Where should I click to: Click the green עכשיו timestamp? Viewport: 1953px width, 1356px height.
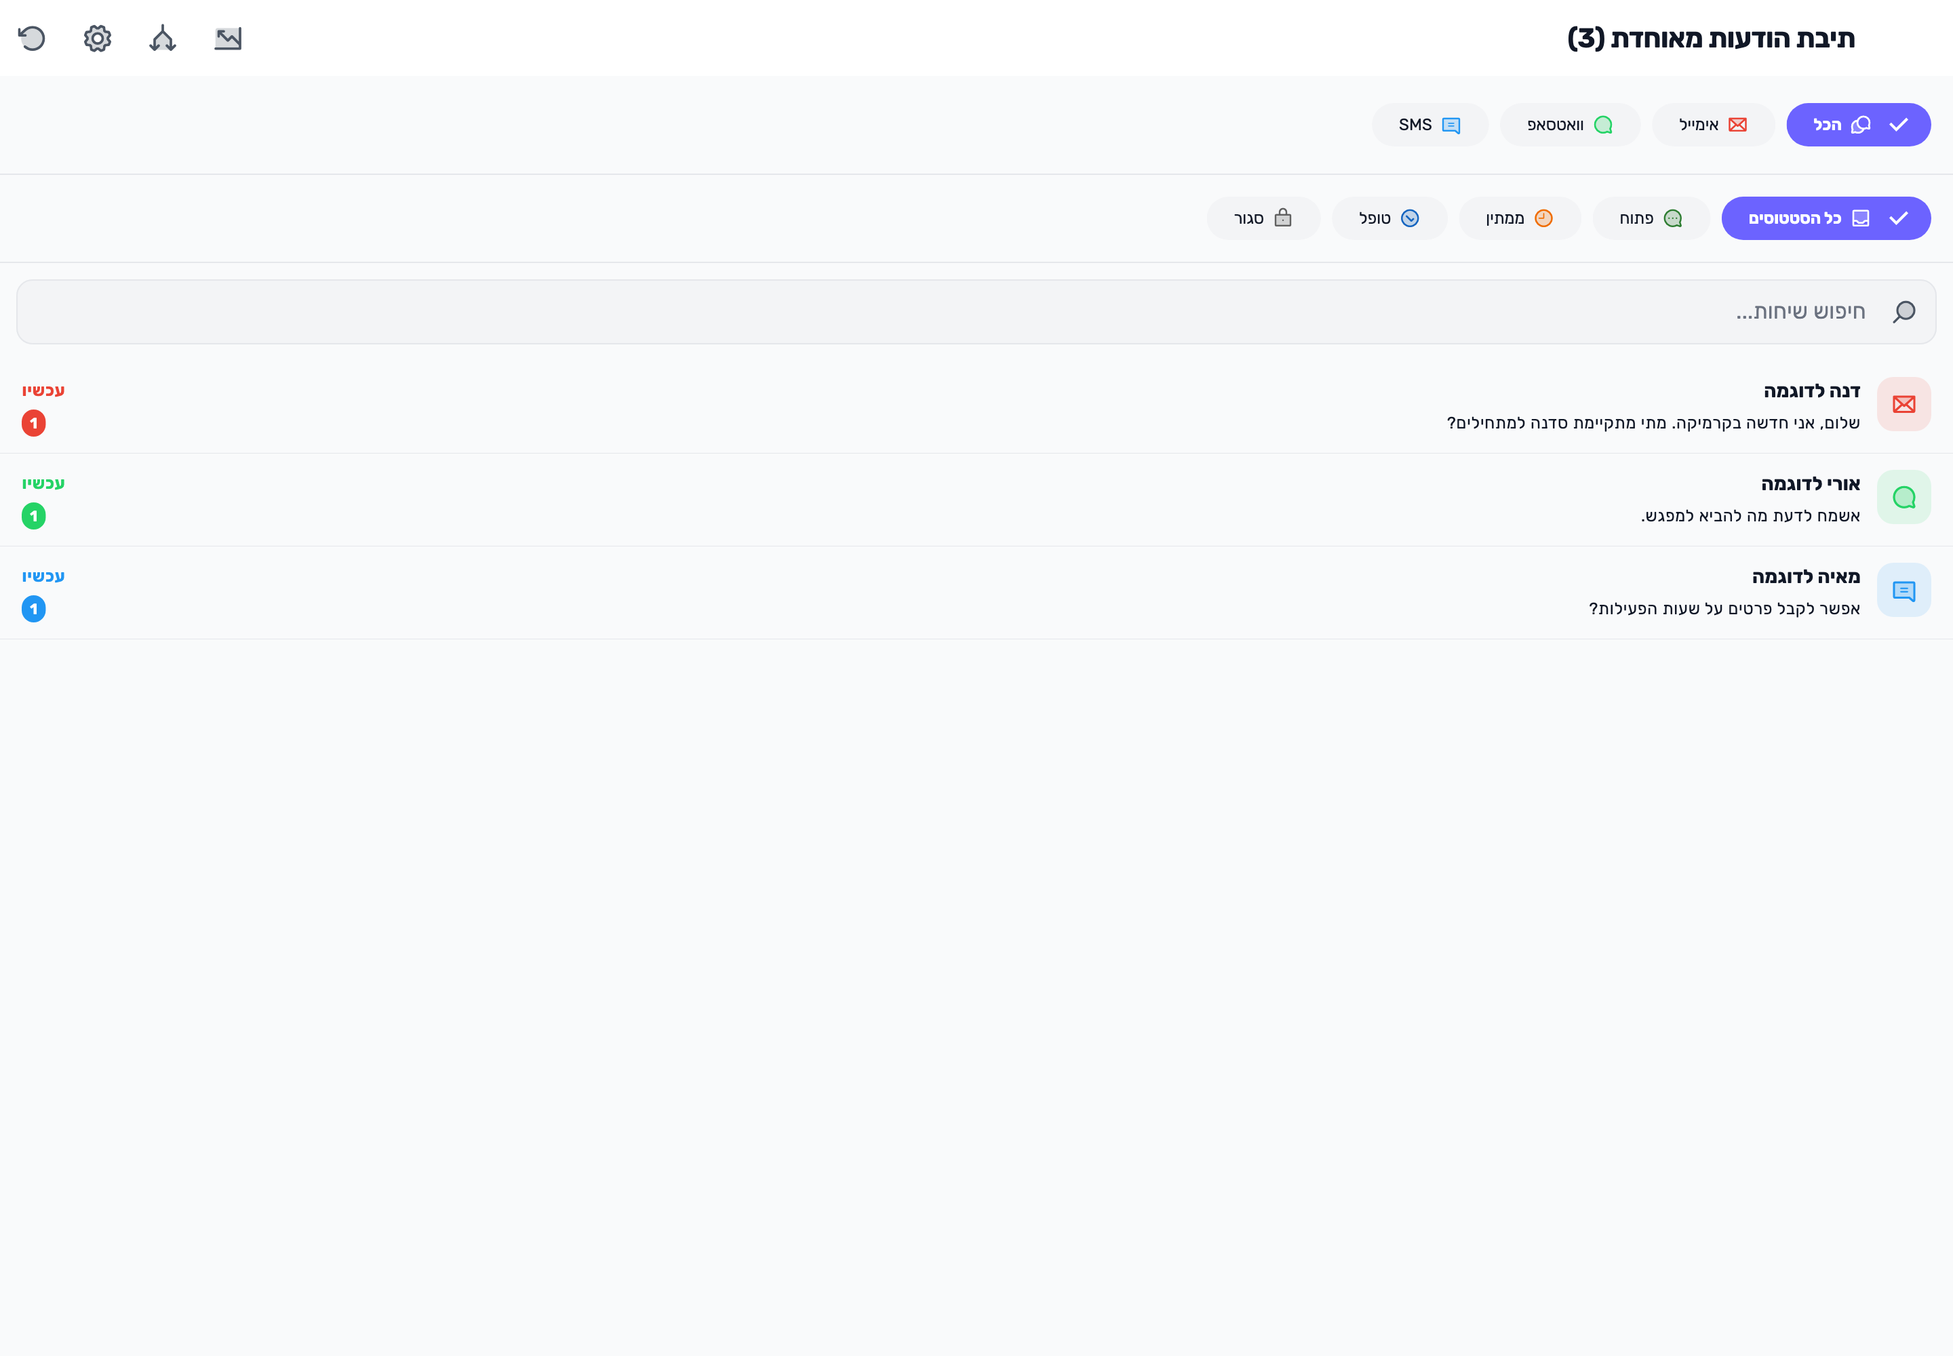coord(43,483)
